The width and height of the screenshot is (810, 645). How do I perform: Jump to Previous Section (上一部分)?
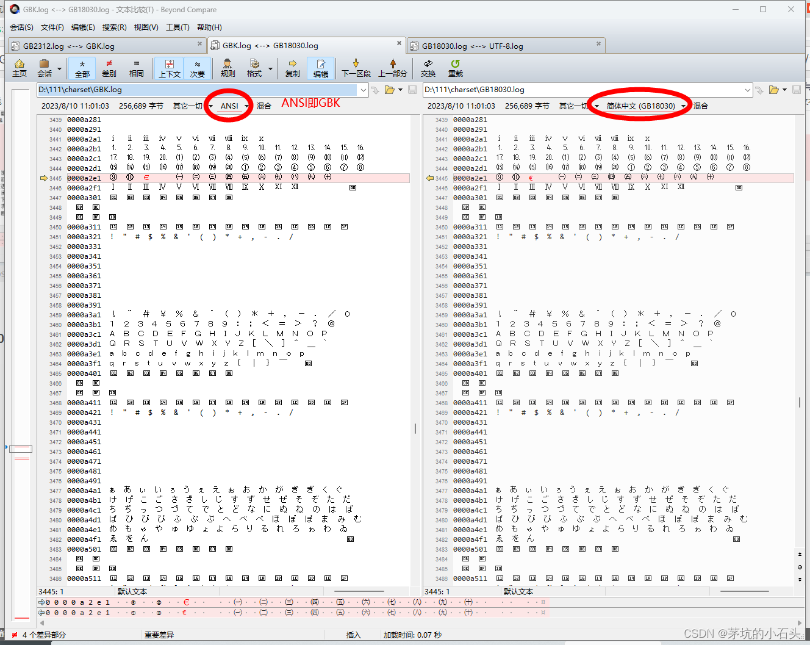tap(393, 68)
